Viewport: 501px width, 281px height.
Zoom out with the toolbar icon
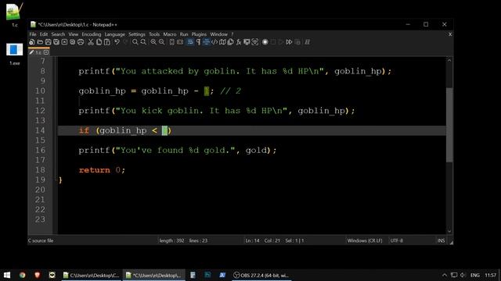[162, 42]
